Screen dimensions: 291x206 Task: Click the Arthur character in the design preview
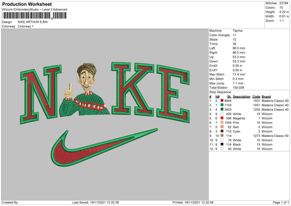(84, 89)
